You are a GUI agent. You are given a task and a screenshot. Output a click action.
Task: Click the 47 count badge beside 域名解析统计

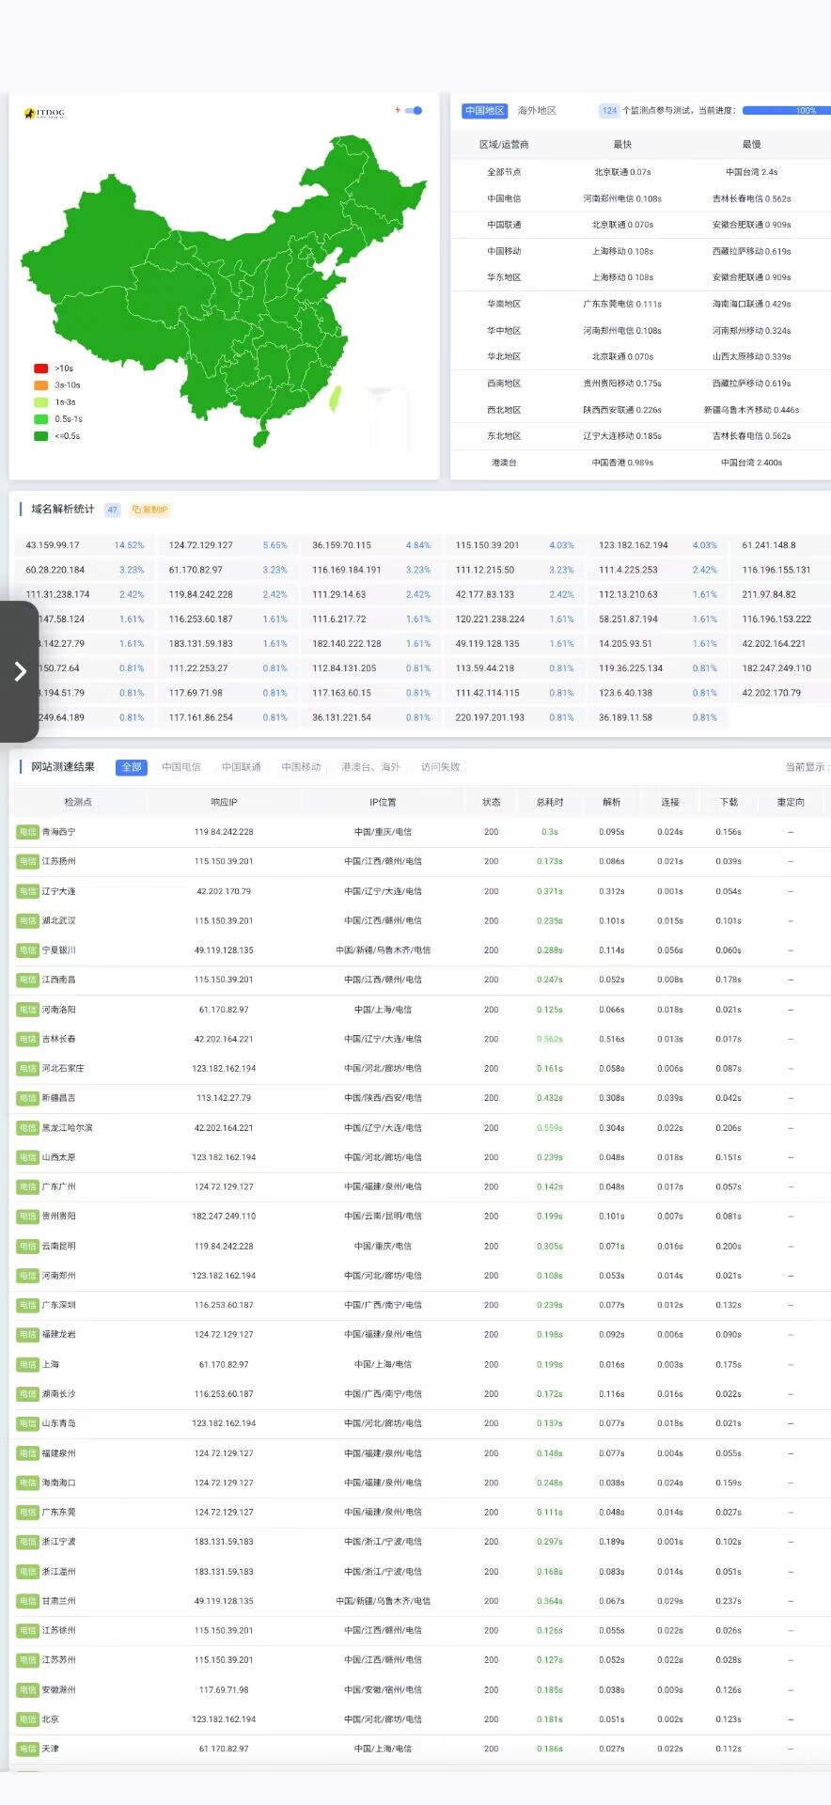(x=113, y=510)
